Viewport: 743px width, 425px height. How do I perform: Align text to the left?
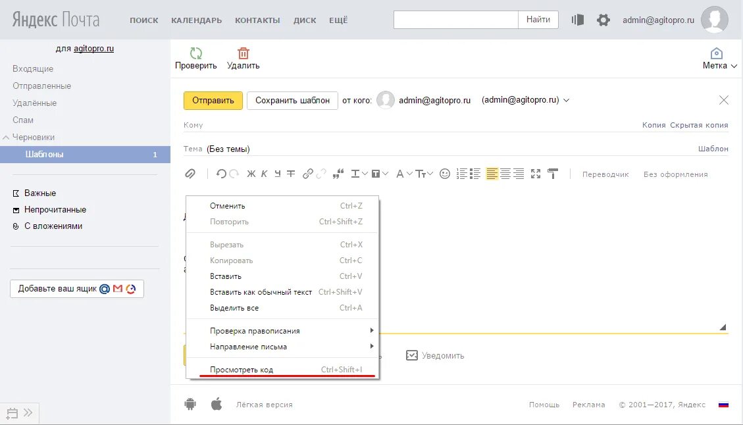pos(492,174)
